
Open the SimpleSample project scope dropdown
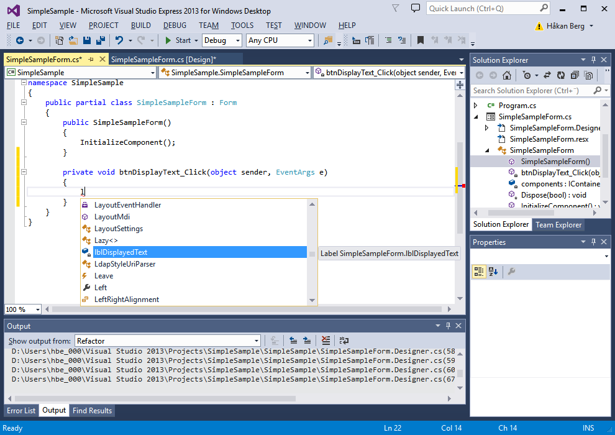click(81, 73)
